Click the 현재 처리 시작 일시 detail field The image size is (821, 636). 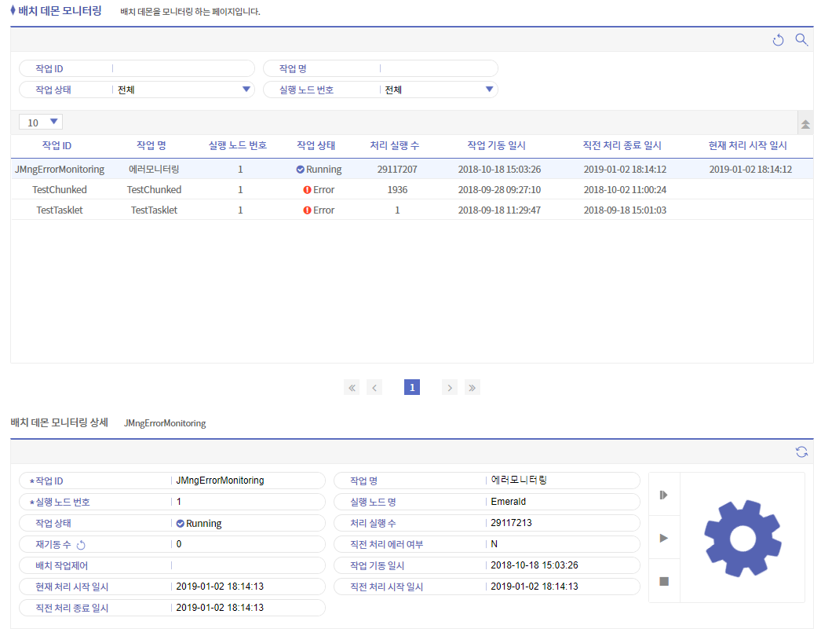click(172, 587)
